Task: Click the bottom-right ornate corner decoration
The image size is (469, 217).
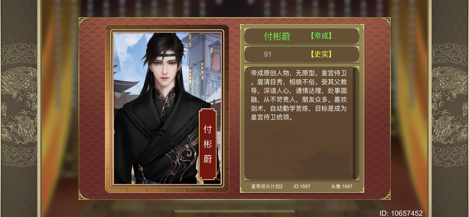Action: [x=385, y=194]
